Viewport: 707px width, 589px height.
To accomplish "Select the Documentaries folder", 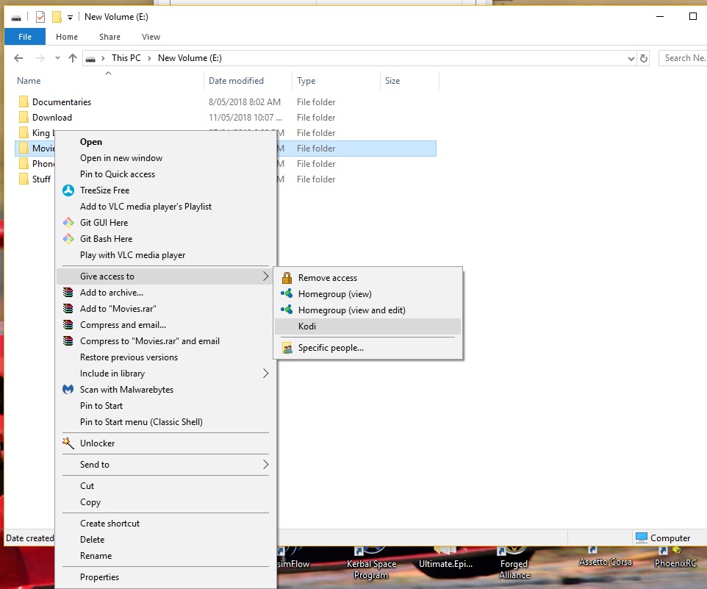I will [x=62, y=102].
